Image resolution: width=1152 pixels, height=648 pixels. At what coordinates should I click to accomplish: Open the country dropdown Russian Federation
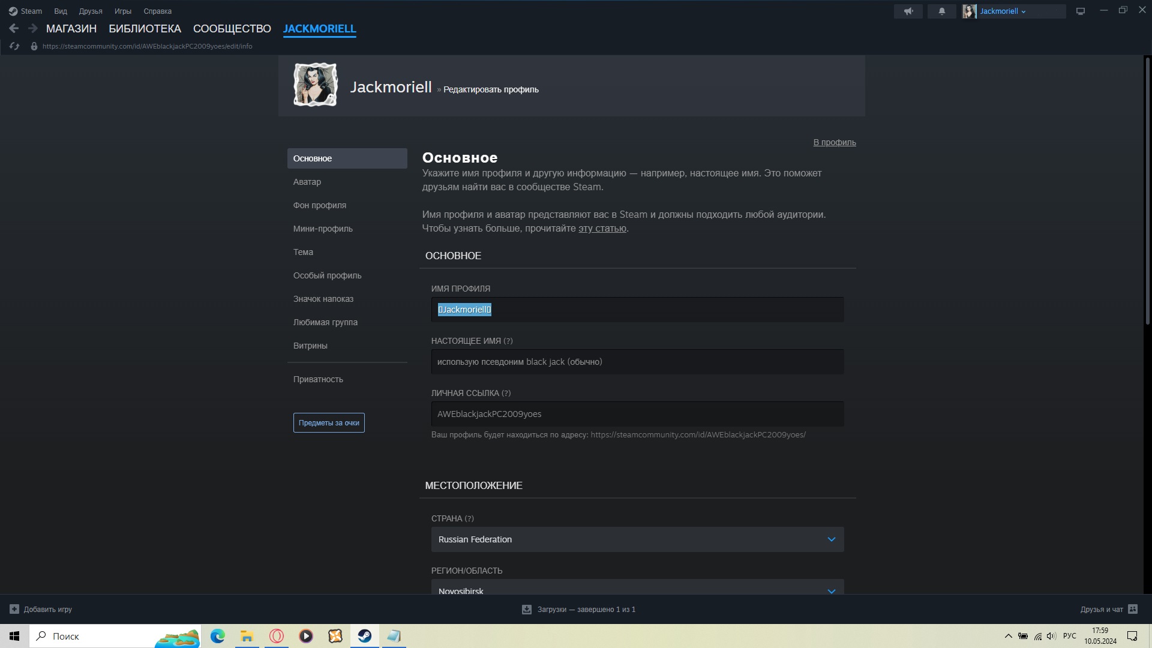pos(637,539)
